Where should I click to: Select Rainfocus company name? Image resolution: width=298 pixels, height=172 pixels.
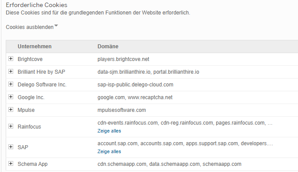[x=29, y=126]
